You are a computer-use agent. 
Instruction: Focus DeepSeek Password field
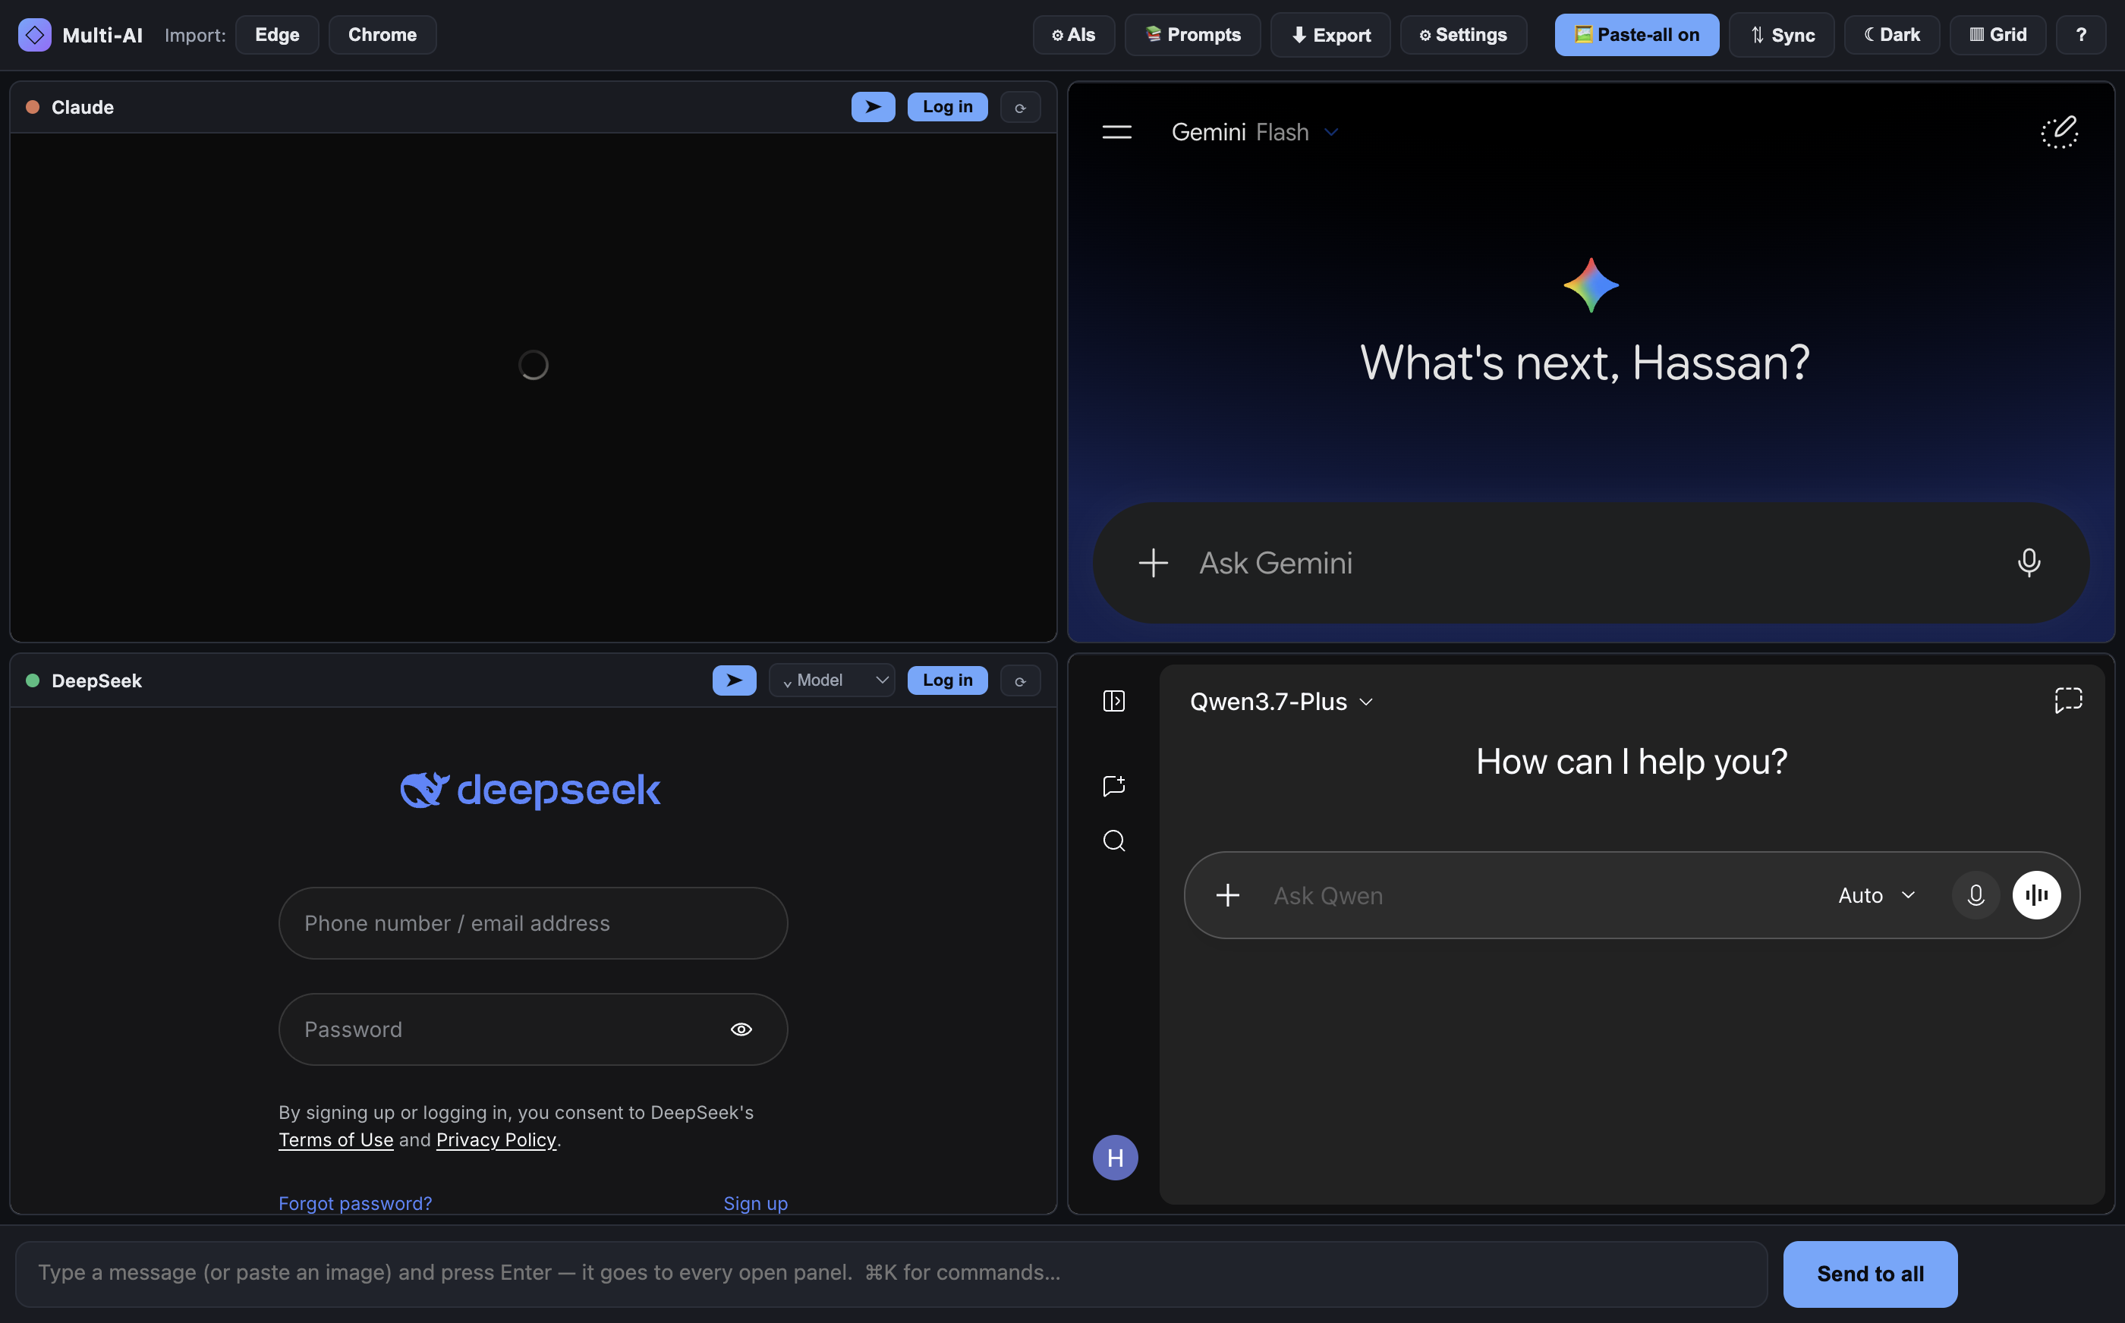533,1029
